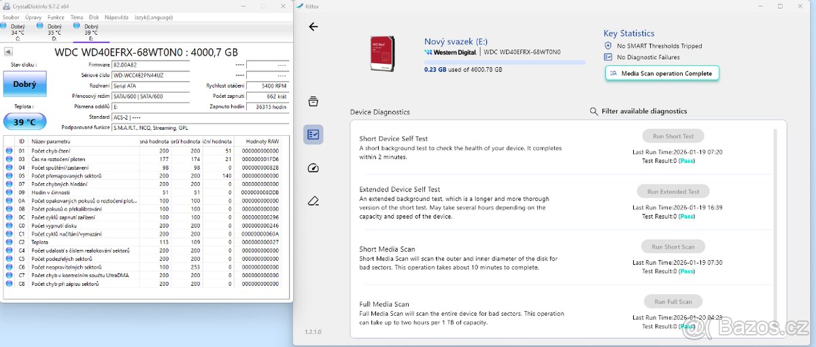Click the Run Extended Test button
Viewport: 816px width, 347px height.
click(x=673, y=191)
